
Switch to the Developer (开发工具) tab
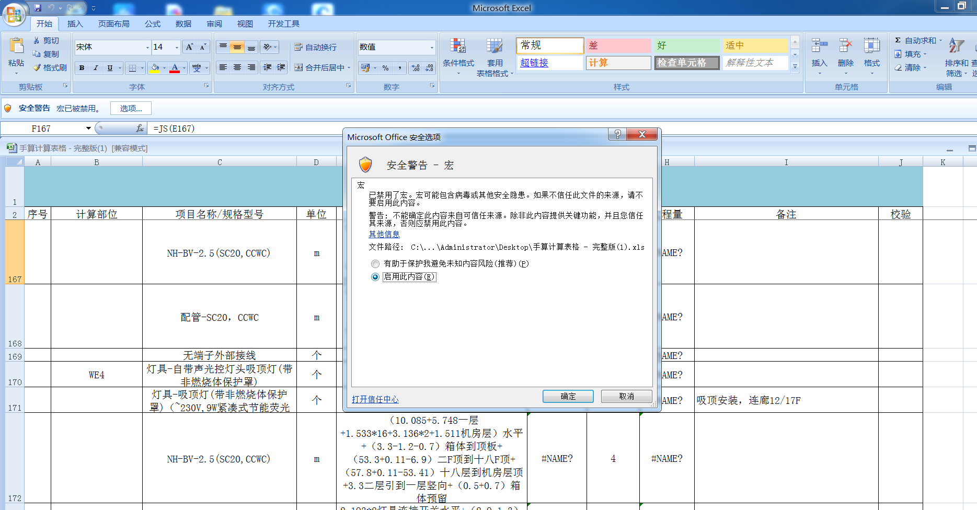pos(284,24)
